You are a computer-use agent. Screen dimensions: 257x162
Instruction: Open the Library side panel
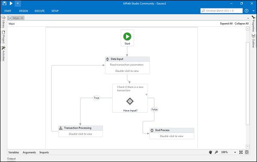3,22
